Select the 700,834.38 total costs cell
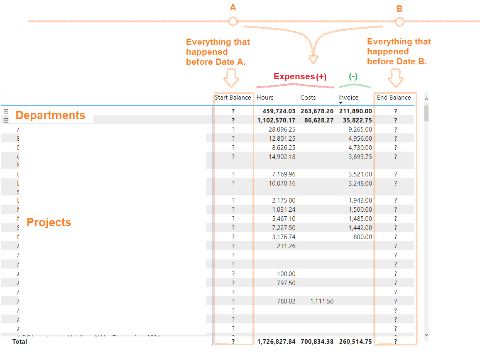Screen dimensions: 480x357 [x=317, y=342]
